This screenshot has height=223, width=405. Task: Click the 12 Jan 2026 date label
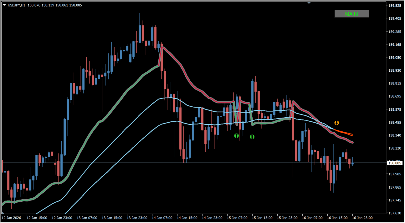[x=12, y=217]
